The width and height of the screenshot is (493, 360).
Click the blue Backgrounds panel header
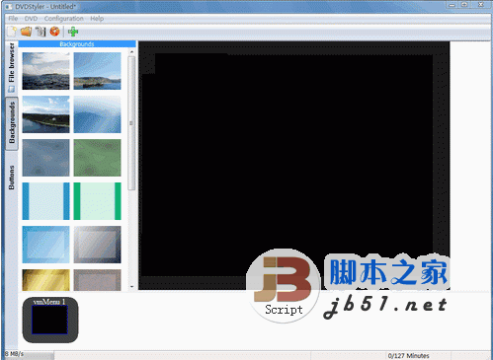tap(77, 44)
